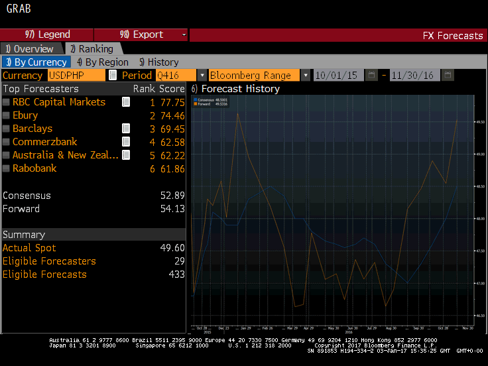Click the blue Consensus legend swatch
The image size is (488, 366).
click(x=195, y=100)
